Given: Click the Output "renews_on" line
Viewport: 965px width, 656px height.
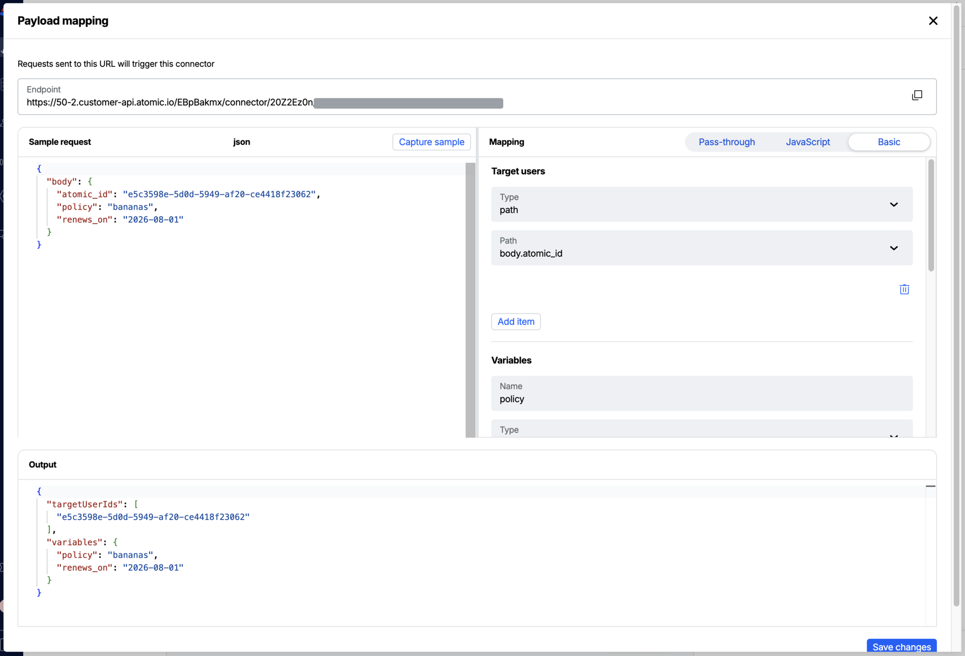Looking at the screenshot, I should pos(120,567).
